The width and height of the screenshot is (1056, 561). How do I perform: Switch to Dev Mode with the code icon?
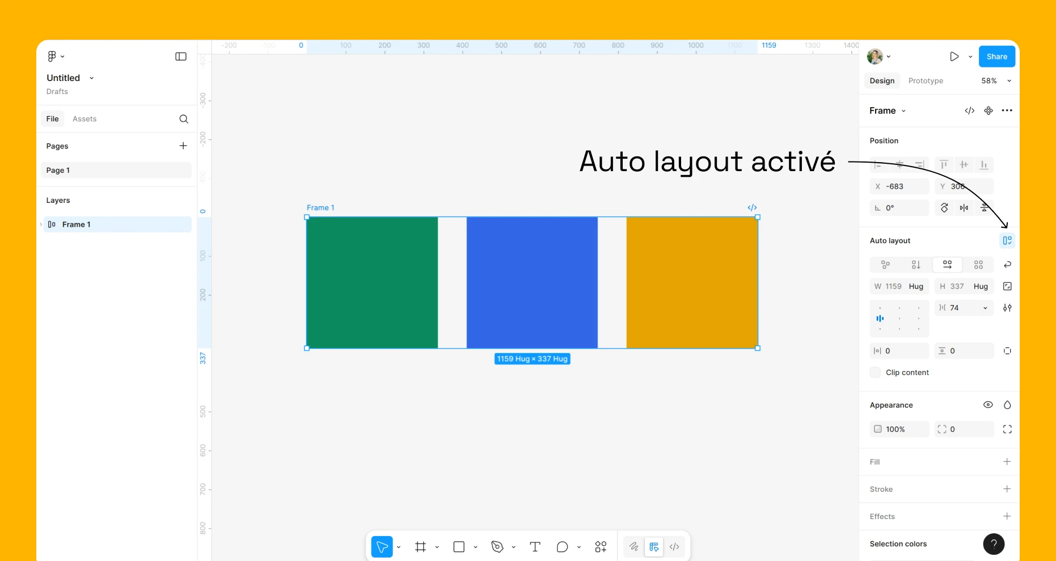(x=674, y=546)
